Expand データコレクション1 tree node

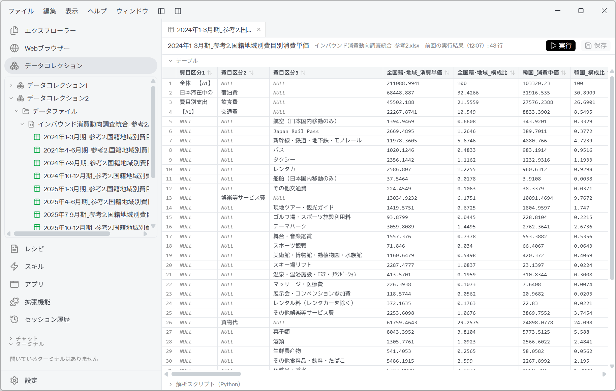coord(11,85)
